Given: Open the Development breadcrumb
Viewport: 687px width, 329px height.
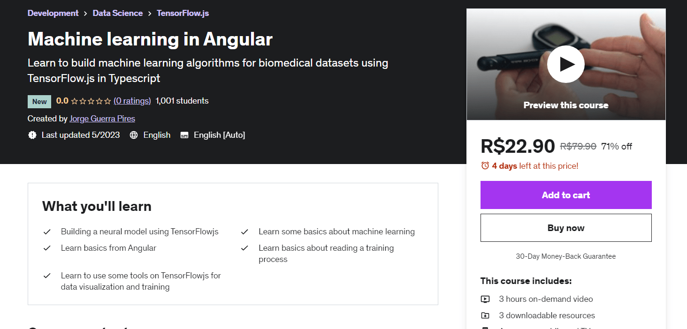Looking at the screenshot, I should pyautogui.click(x=53, y=13).
